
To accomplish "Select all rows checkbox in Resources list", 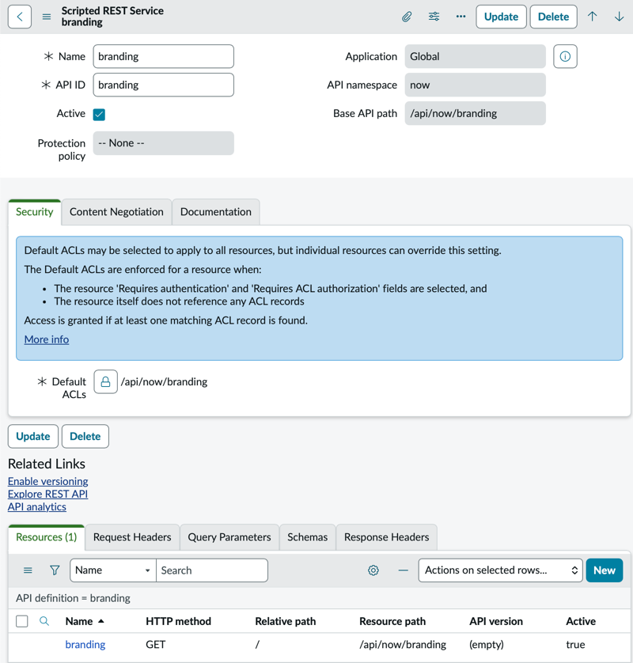I will point(22,621).
